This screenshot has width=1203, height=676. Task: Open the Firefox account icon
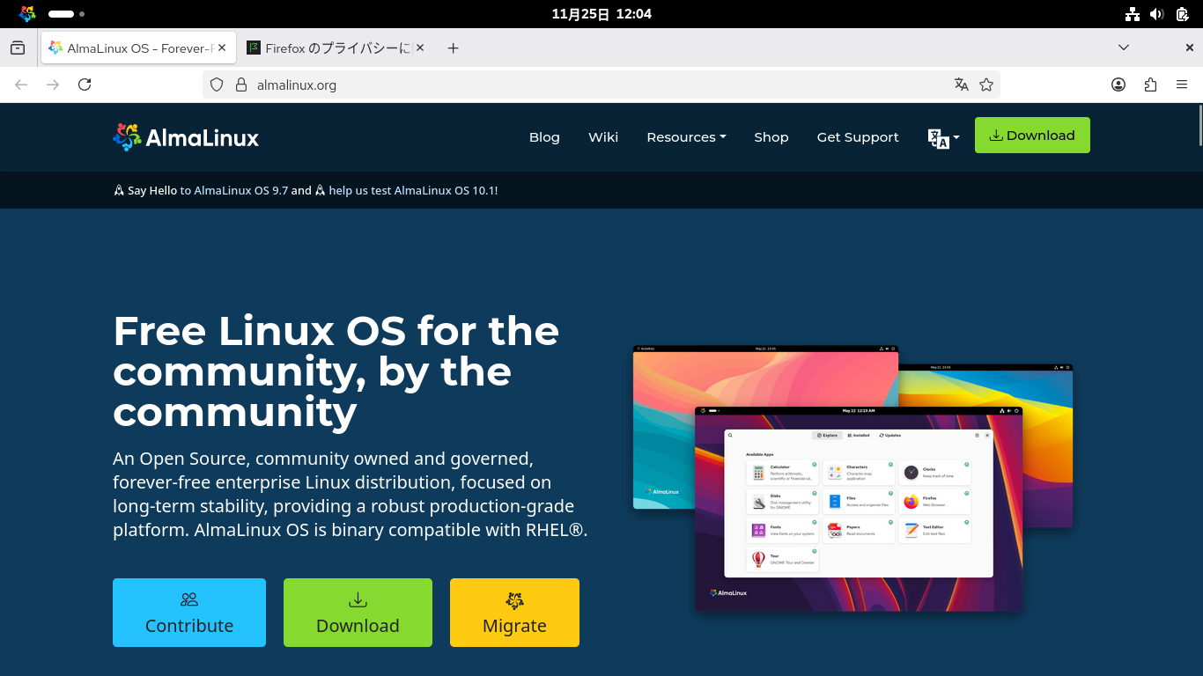1118,84
